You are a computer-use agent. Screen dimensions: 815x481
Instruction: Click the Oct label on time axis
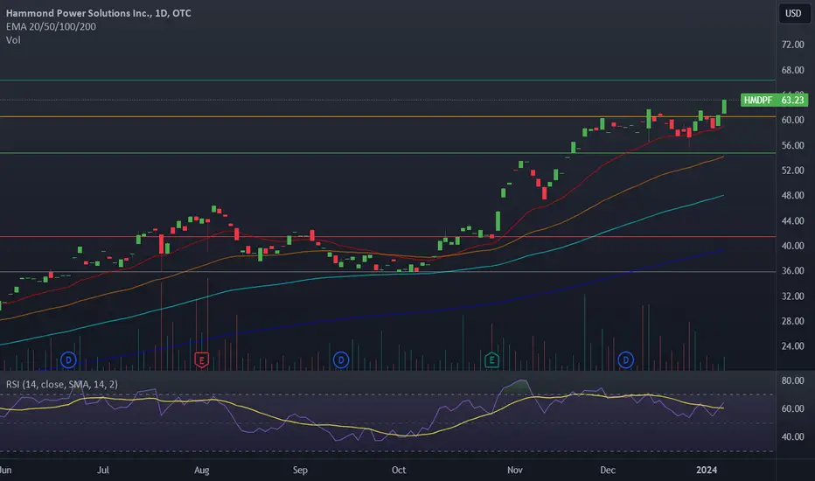coord(399,471)
